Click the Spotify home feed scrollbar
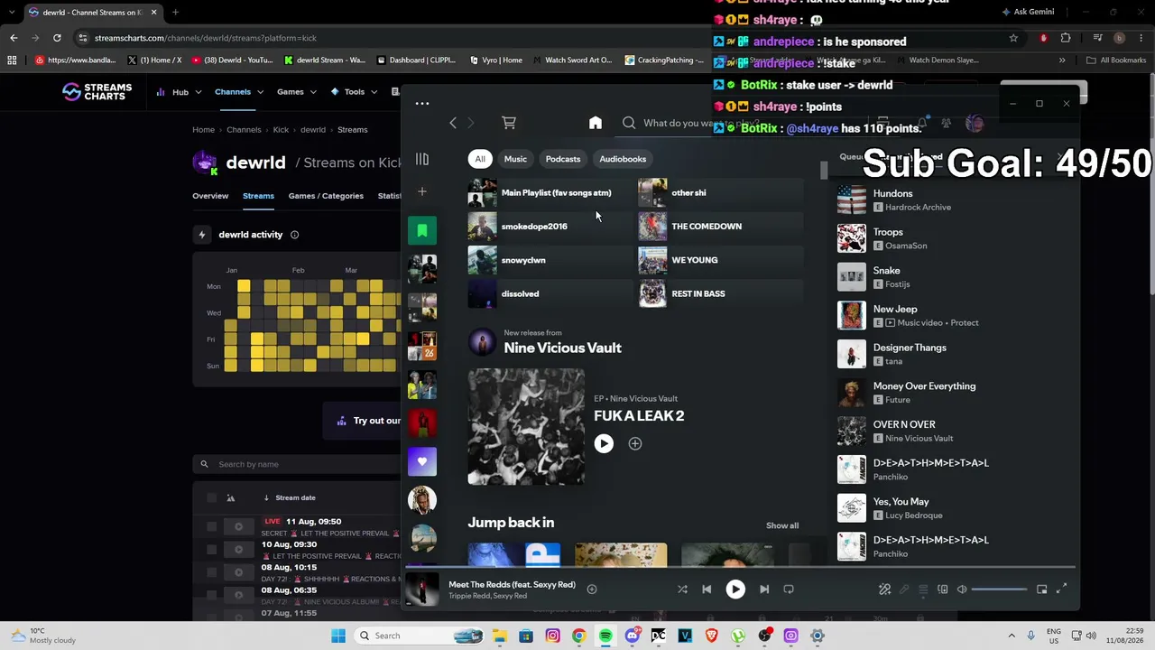This screenshot has width=1155, height=650. (x=823, y=172)
